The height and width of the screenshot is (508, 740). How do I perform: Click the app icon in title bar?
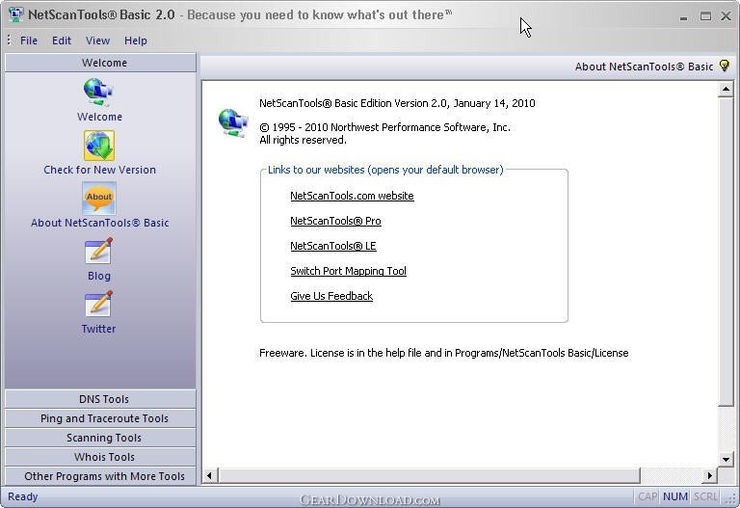point(15,14)
